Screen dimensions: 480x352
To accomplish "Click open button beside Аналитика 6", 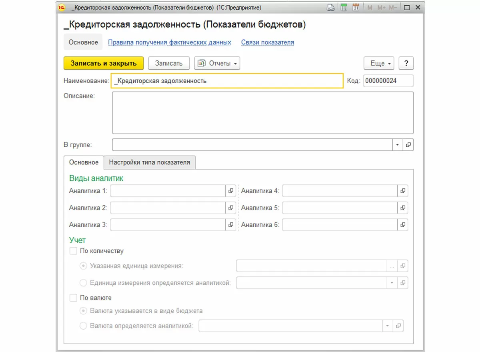I will pos(403,225).
